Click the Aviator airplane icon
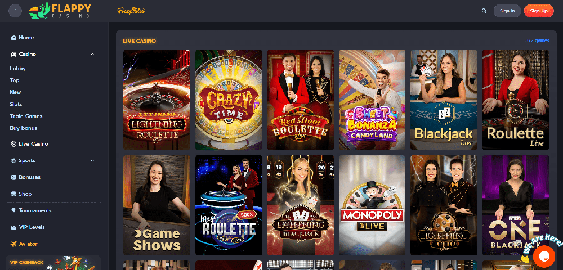 coord(14,244)
